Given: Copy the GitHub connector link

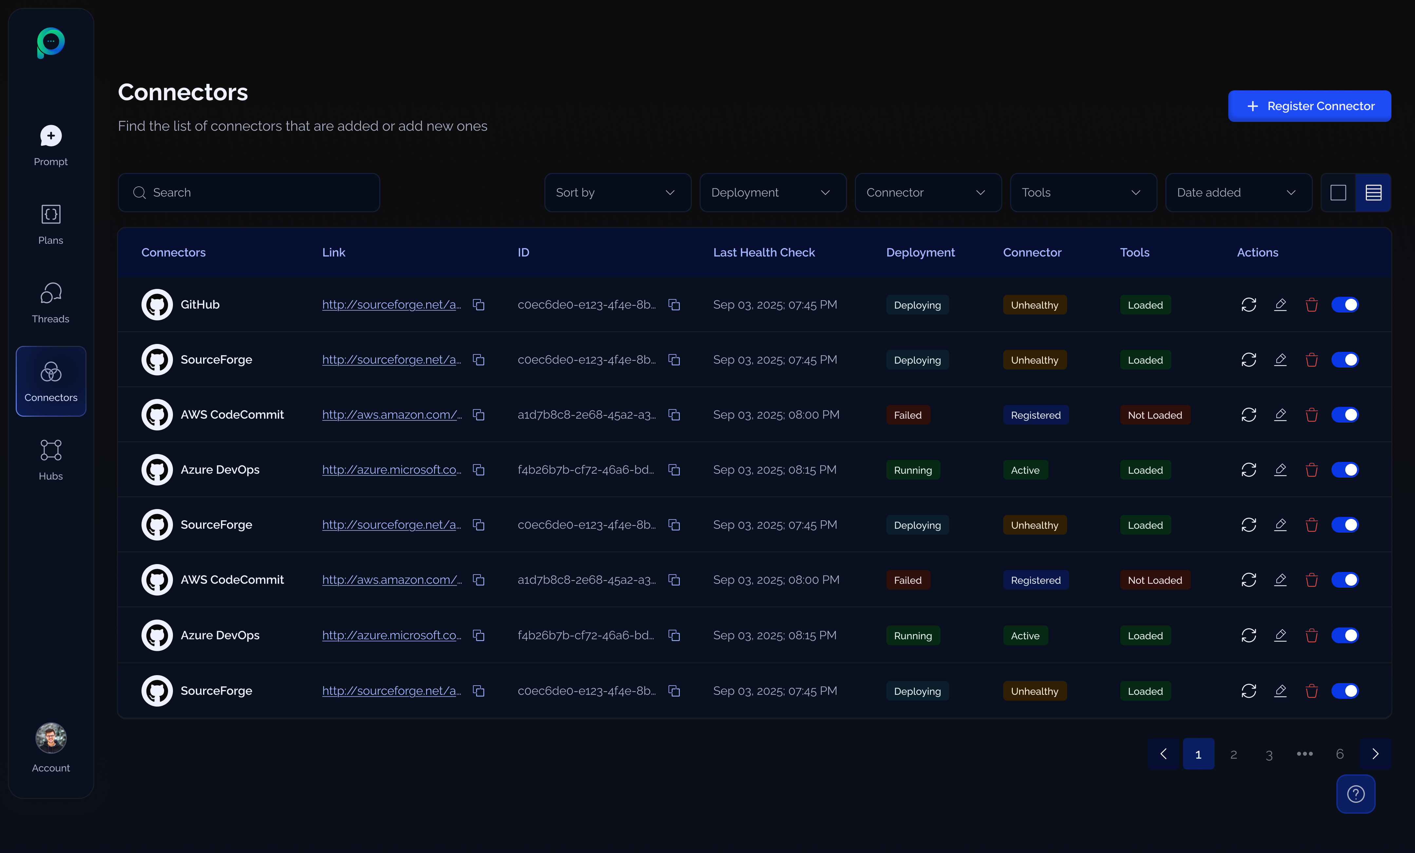Looking at the screenshot, I should [478, 304].
